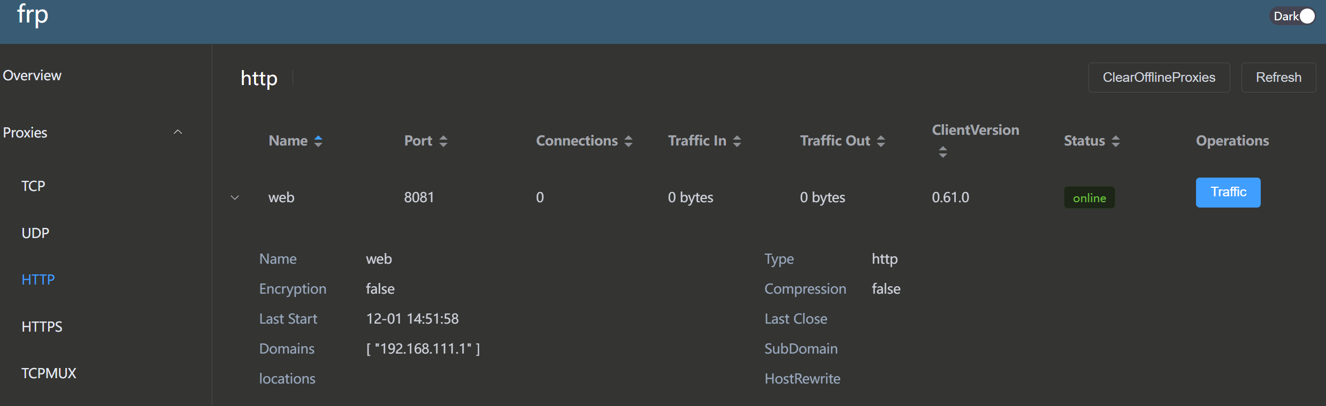Click the ClearOfflineProxies button
Viewport: 1326px width, 406px height.
tap(1159, 78)
